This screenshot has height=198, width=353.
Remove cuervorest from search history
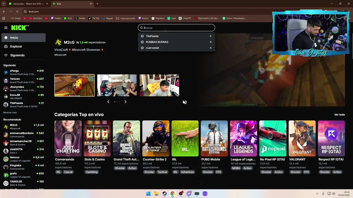[211, 48]
